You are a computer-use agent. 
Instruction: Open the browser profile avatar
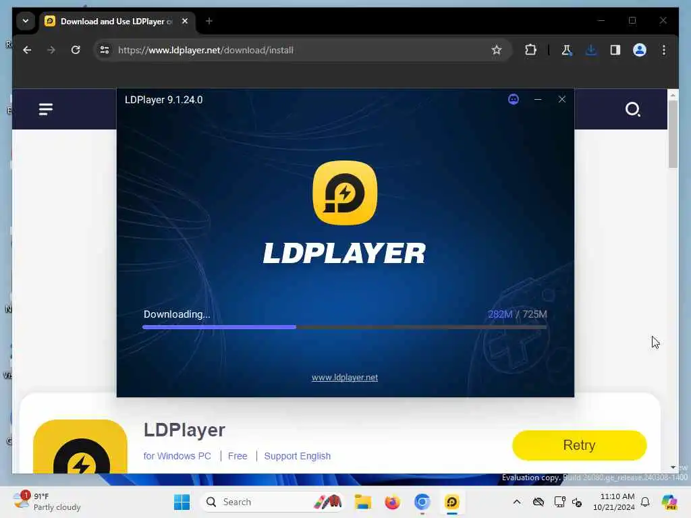click(640, 50)
